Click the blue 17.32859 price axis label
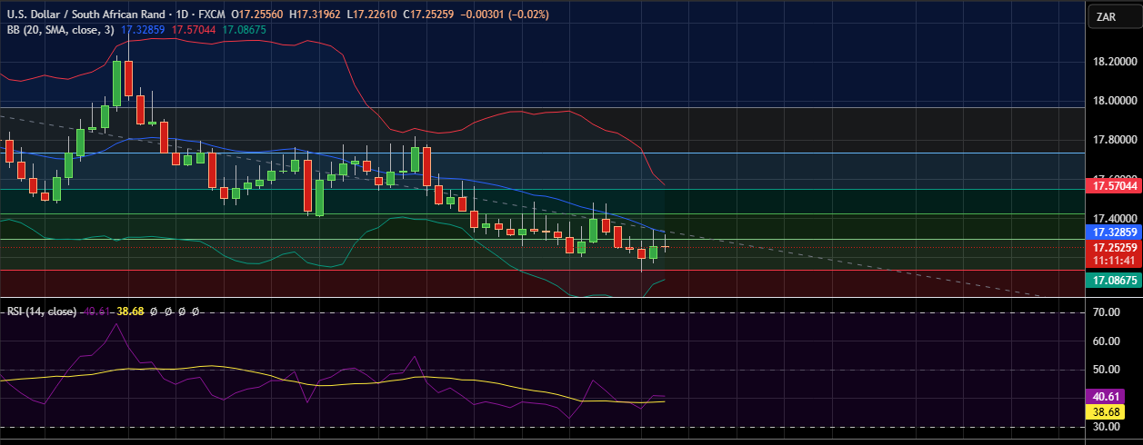Viewport: 1143px width, 445px height. [1115, 232]
